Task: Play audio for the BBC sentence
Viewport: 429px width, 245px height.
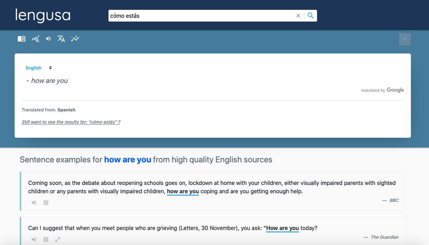Action: pos(34,203)
